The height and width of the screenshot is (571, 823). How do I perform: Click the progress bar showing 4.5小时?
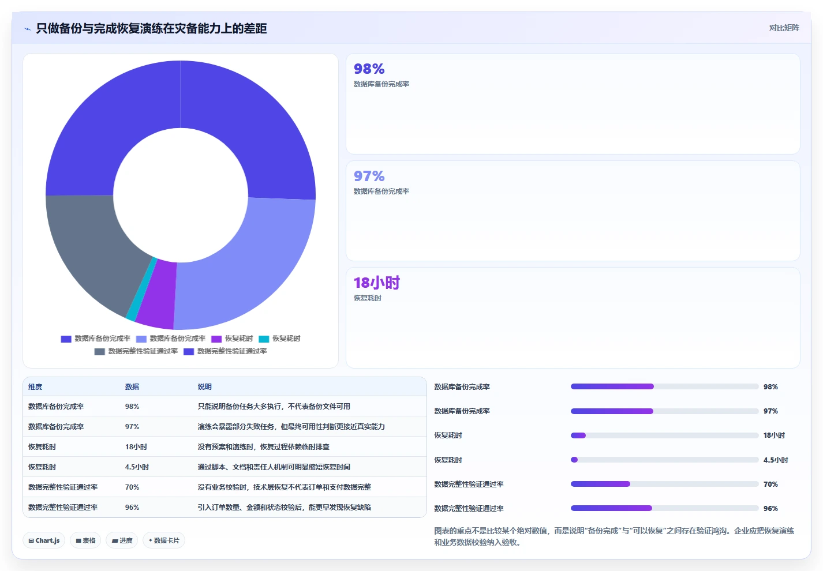pyautogui.click(x=664, y=460)
